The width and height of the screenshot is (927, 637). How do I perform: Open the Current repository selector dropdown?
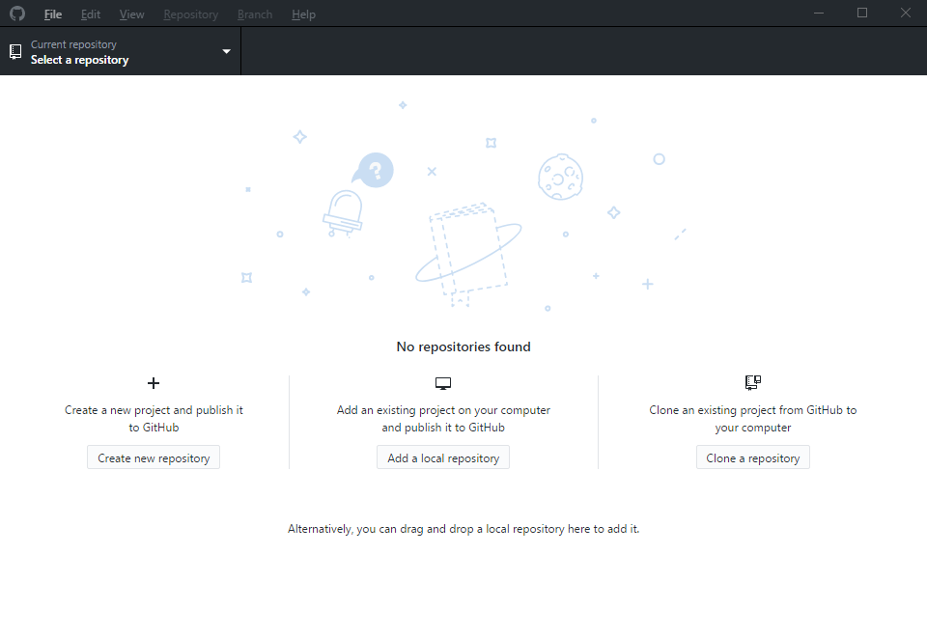tap(121, 51)
